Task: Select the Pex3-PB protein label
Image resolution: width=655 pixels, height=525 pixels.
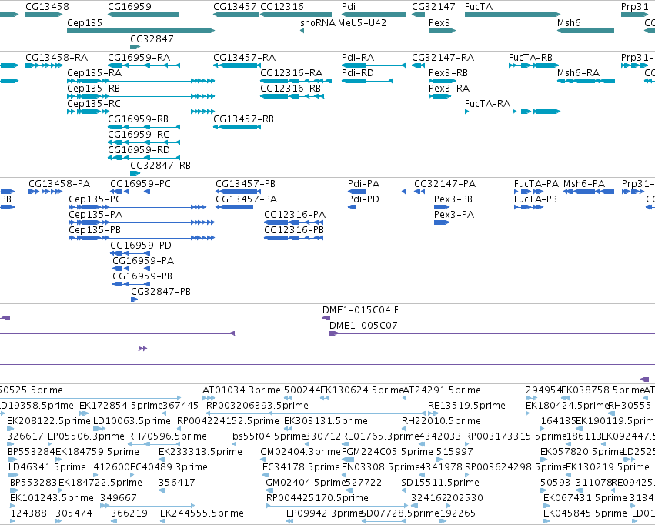Action: (x=453, y=199)
